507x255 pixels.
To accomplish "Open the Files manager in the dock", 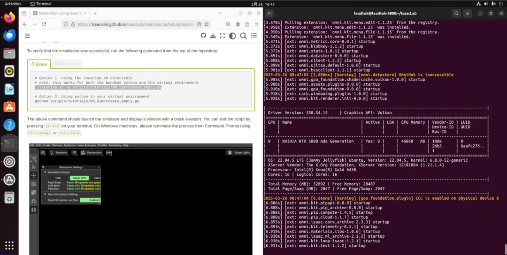I will pyautogui.click(x=9, y=53).
